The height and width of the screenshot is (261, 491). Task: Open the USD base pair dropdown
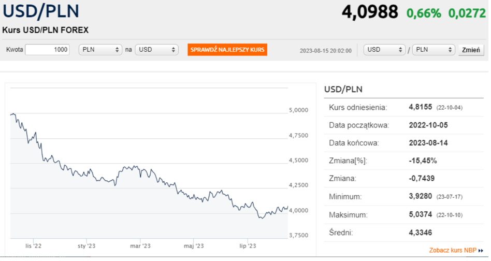point(384,50)
